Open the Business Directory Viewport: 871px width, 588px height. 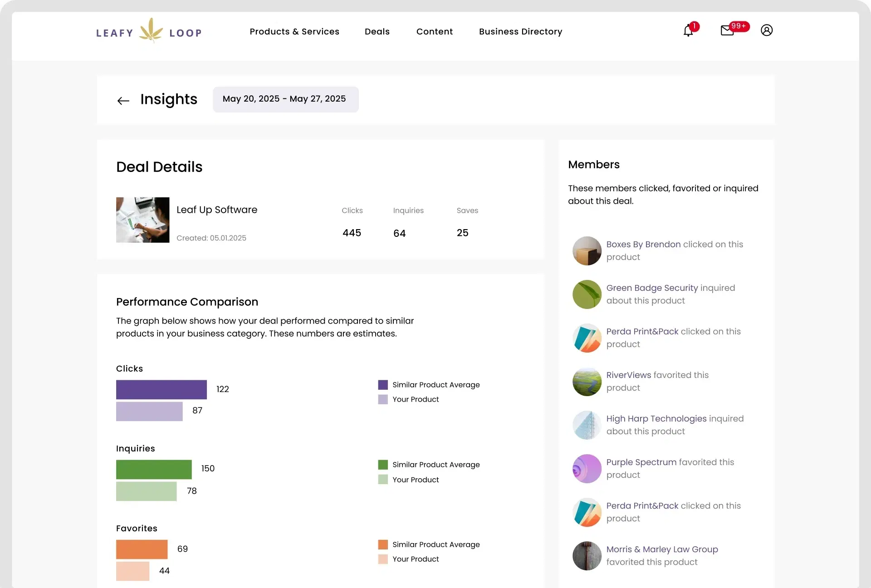pos(520,32)
